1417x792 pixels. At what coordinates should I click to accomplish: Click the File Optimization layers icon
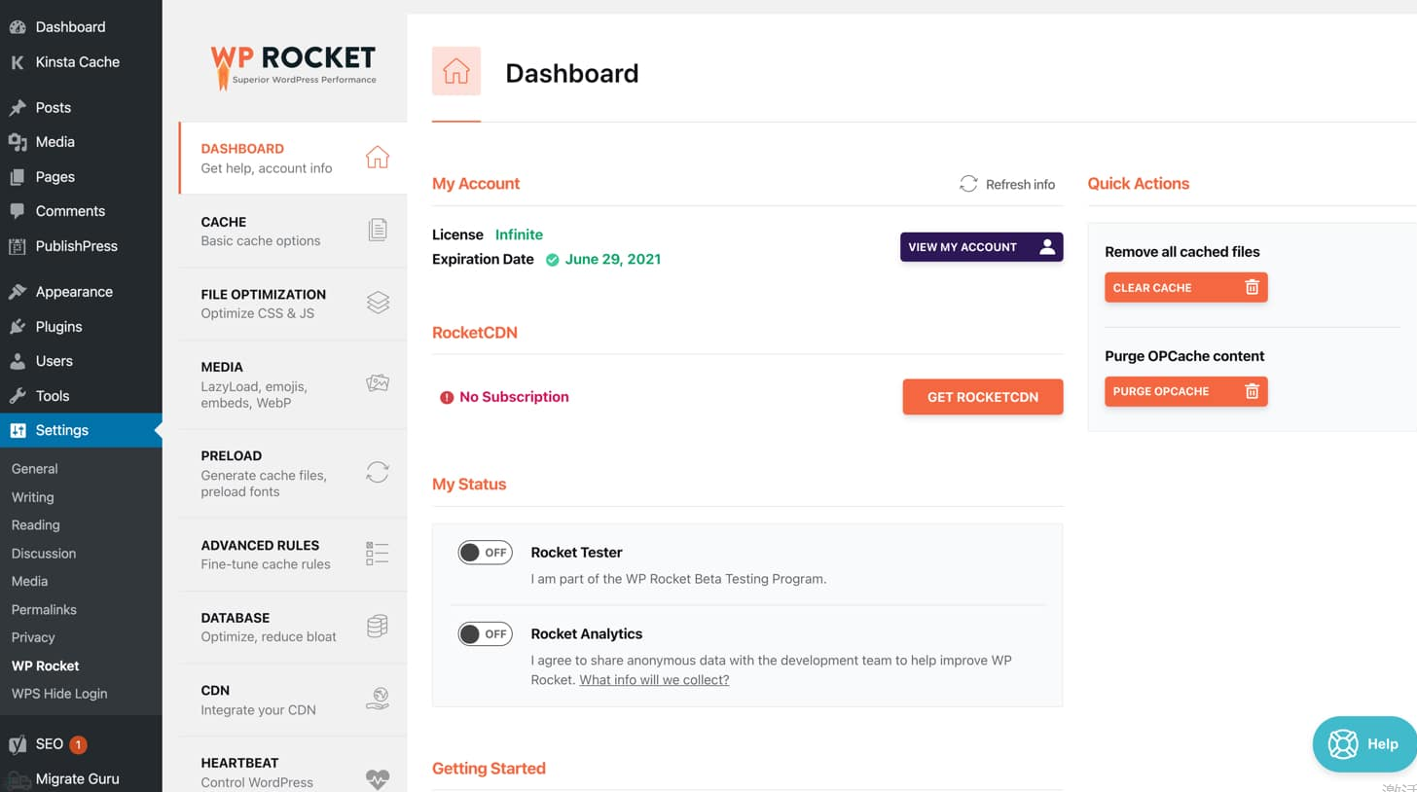378,303
